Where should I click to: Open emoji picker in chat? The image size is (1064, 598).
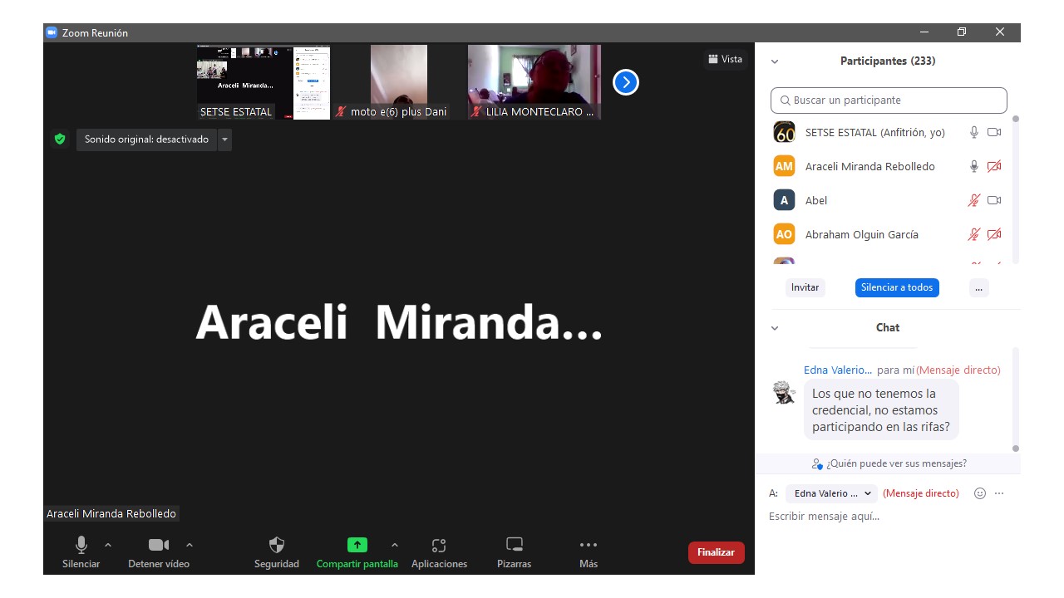980,493
